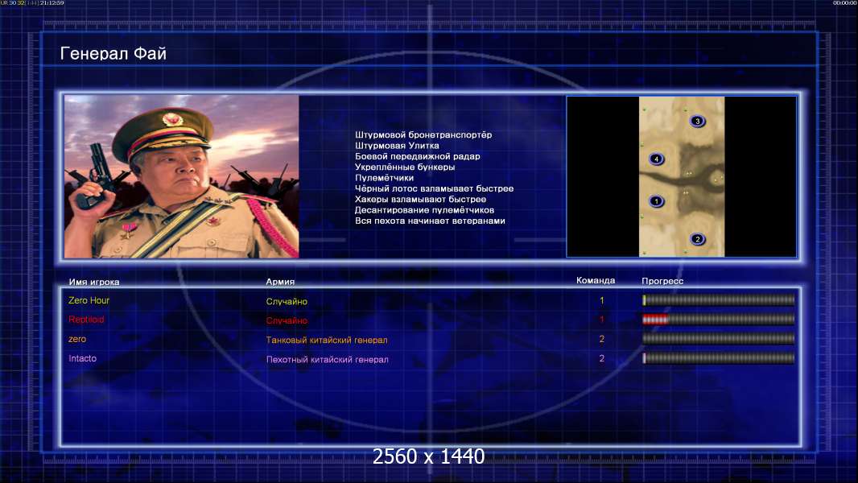Image resolution: width=858 pixels, height=483 pixels.
Task: Click start position marker 4 on minimap
Action: coord(656,159)
